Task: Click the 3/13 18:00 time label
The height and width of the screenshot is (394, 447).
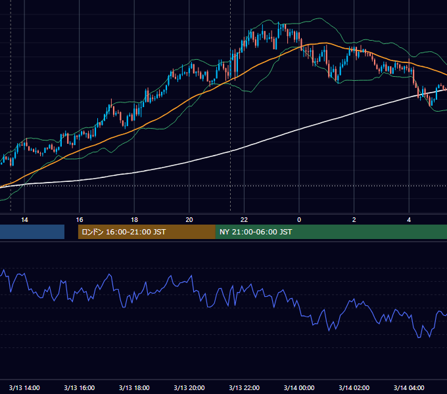Action: coord(134,387)
